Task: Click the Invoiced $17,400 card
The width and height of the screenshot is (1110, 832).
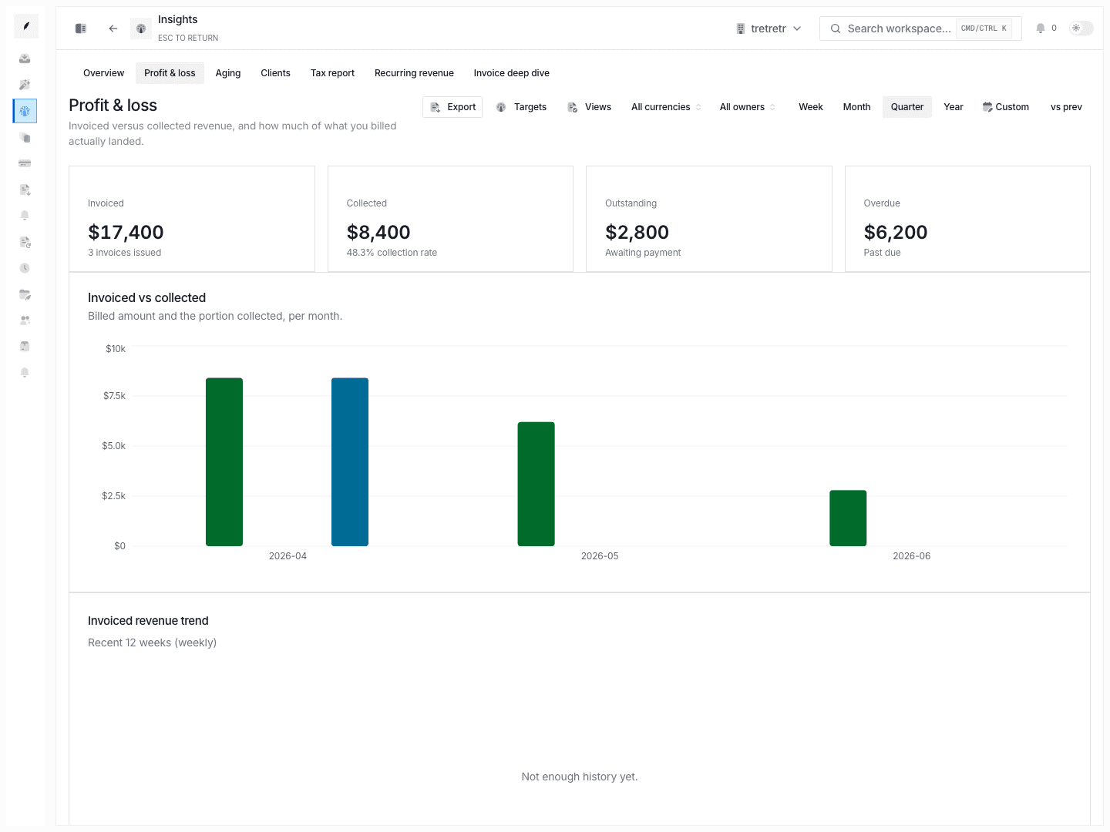Action: tap(192, 219)
